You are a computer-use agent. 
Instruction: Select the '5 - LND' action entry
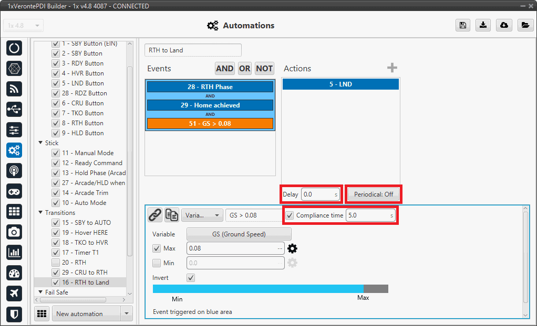pyautogui.click(x=340, y=84)
